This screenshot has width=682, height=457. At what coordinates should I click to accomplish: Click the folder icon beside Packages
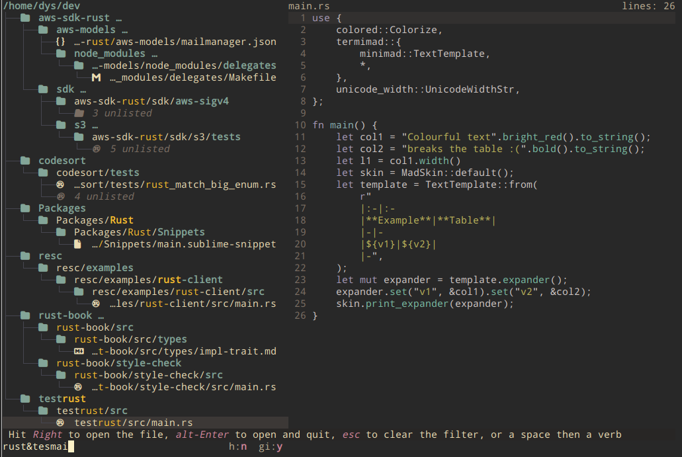pyautogui.click(x=25, y=207)
